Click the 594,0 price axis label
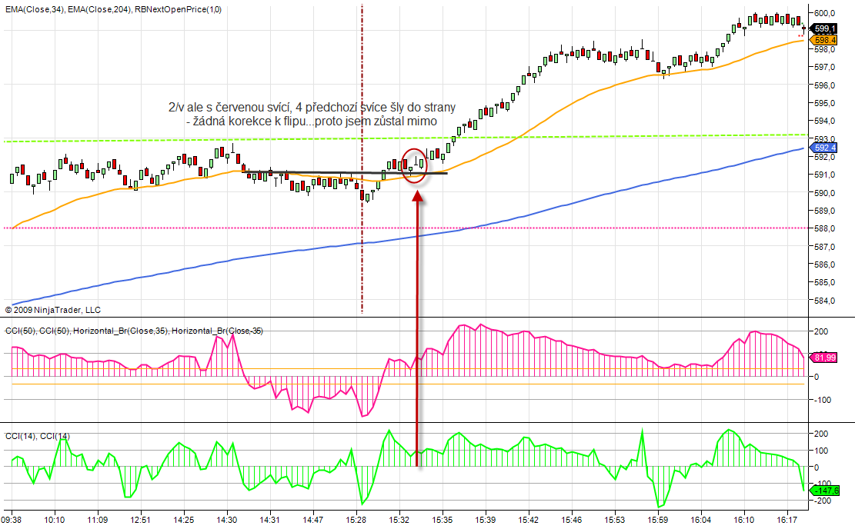This screenshot has width=855, height=529. pos(824,121)
